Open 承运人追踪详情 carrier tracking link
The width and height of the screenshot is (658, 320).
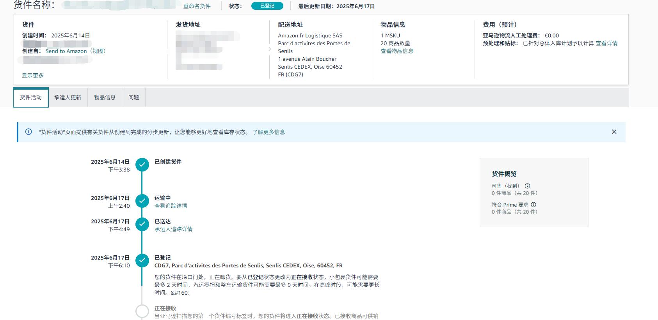(x=173, y=229)
